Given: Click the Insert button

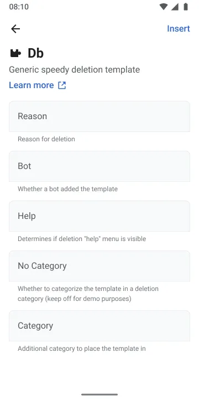Looking at the screenshot, I should (x=179, y=28).
